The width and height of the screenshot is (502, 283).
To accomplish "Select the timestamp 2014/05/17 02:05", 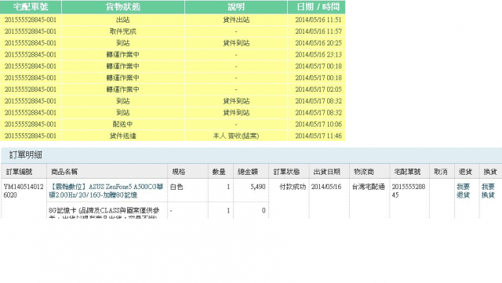I will pos(318,89).
